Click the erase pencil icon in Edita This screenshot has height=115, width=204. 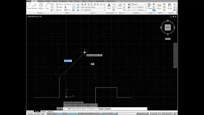(x=78, y=4)
